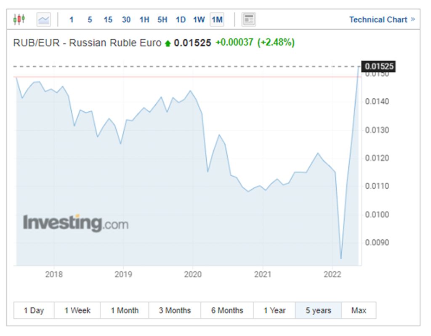Switch to 1D interval

(181, 20)
